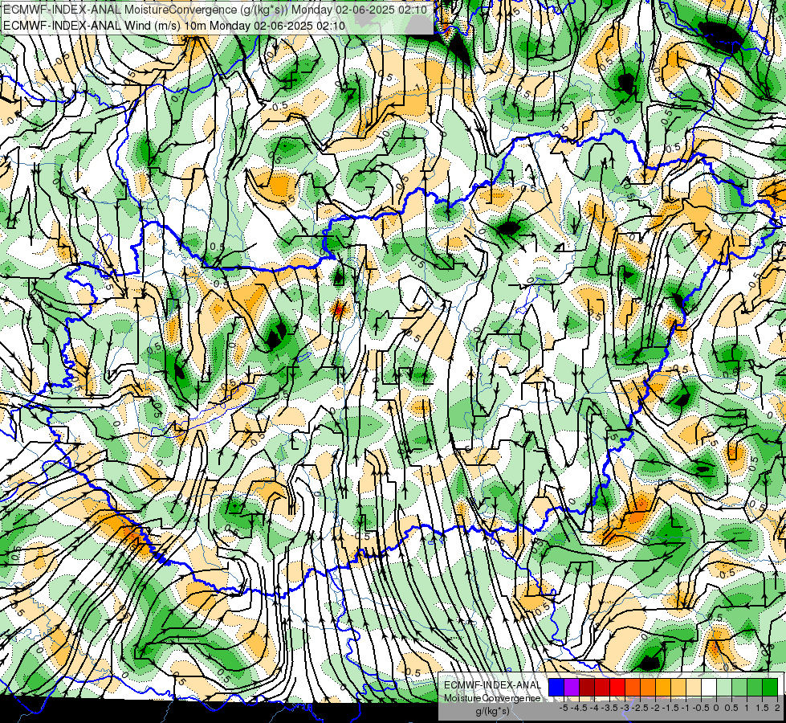Select the purple legend swatch
Image resolution: width=786 pixels, height=723 pixels.
[x=572, y=687]
